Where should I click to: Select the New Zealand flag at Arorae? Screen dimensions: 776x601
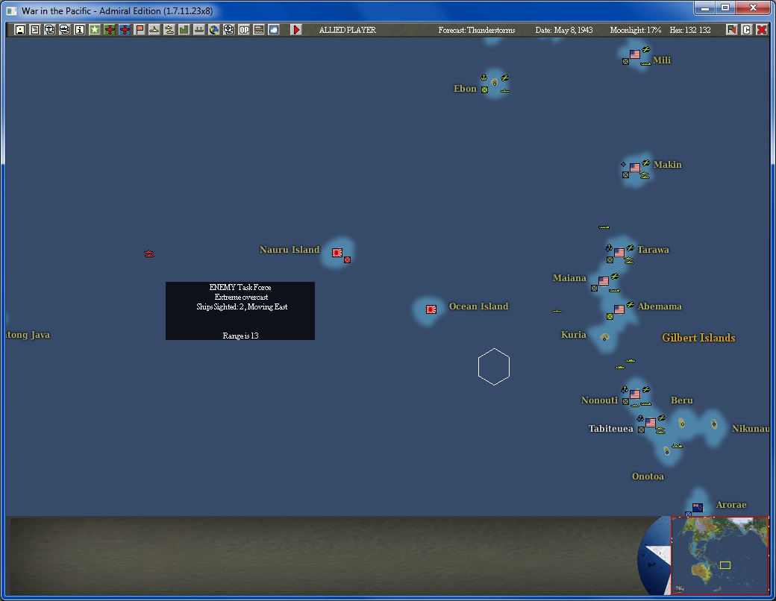pyautogui.click(x=698, y=508)
